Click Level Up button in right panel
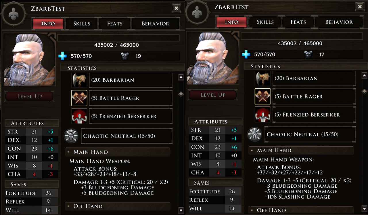The height and width of the screenshot is (215, 368). tap(213, 95)
